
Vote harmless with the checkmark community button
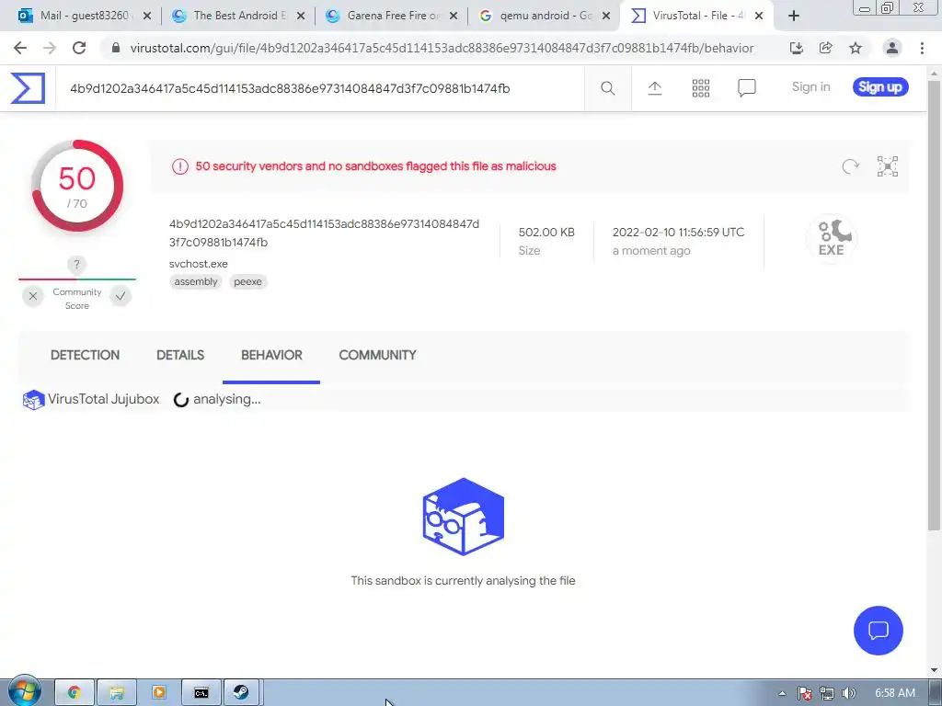click(x=121, y=296)
